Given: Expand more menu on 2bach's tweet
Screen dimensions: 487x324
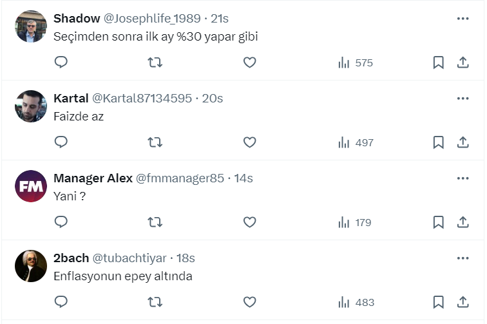Looking at the screenshot, I should click(x=463, y=258).
